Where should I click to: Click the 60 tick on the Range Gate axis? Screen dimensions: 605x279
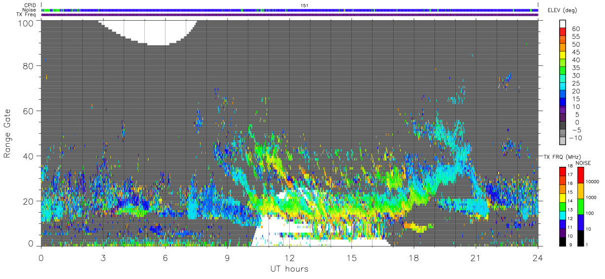pos(28,111)
